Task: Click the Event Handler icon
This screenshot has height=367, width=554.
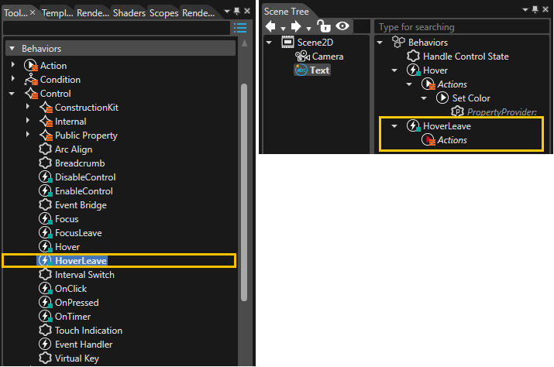Action: [x=45, y=344]
